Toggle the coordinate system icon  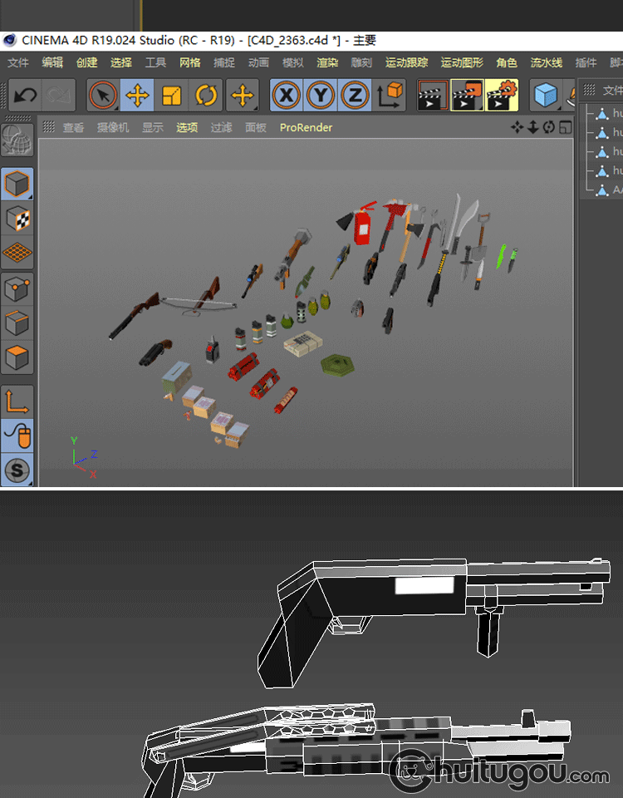coord(389,95)
